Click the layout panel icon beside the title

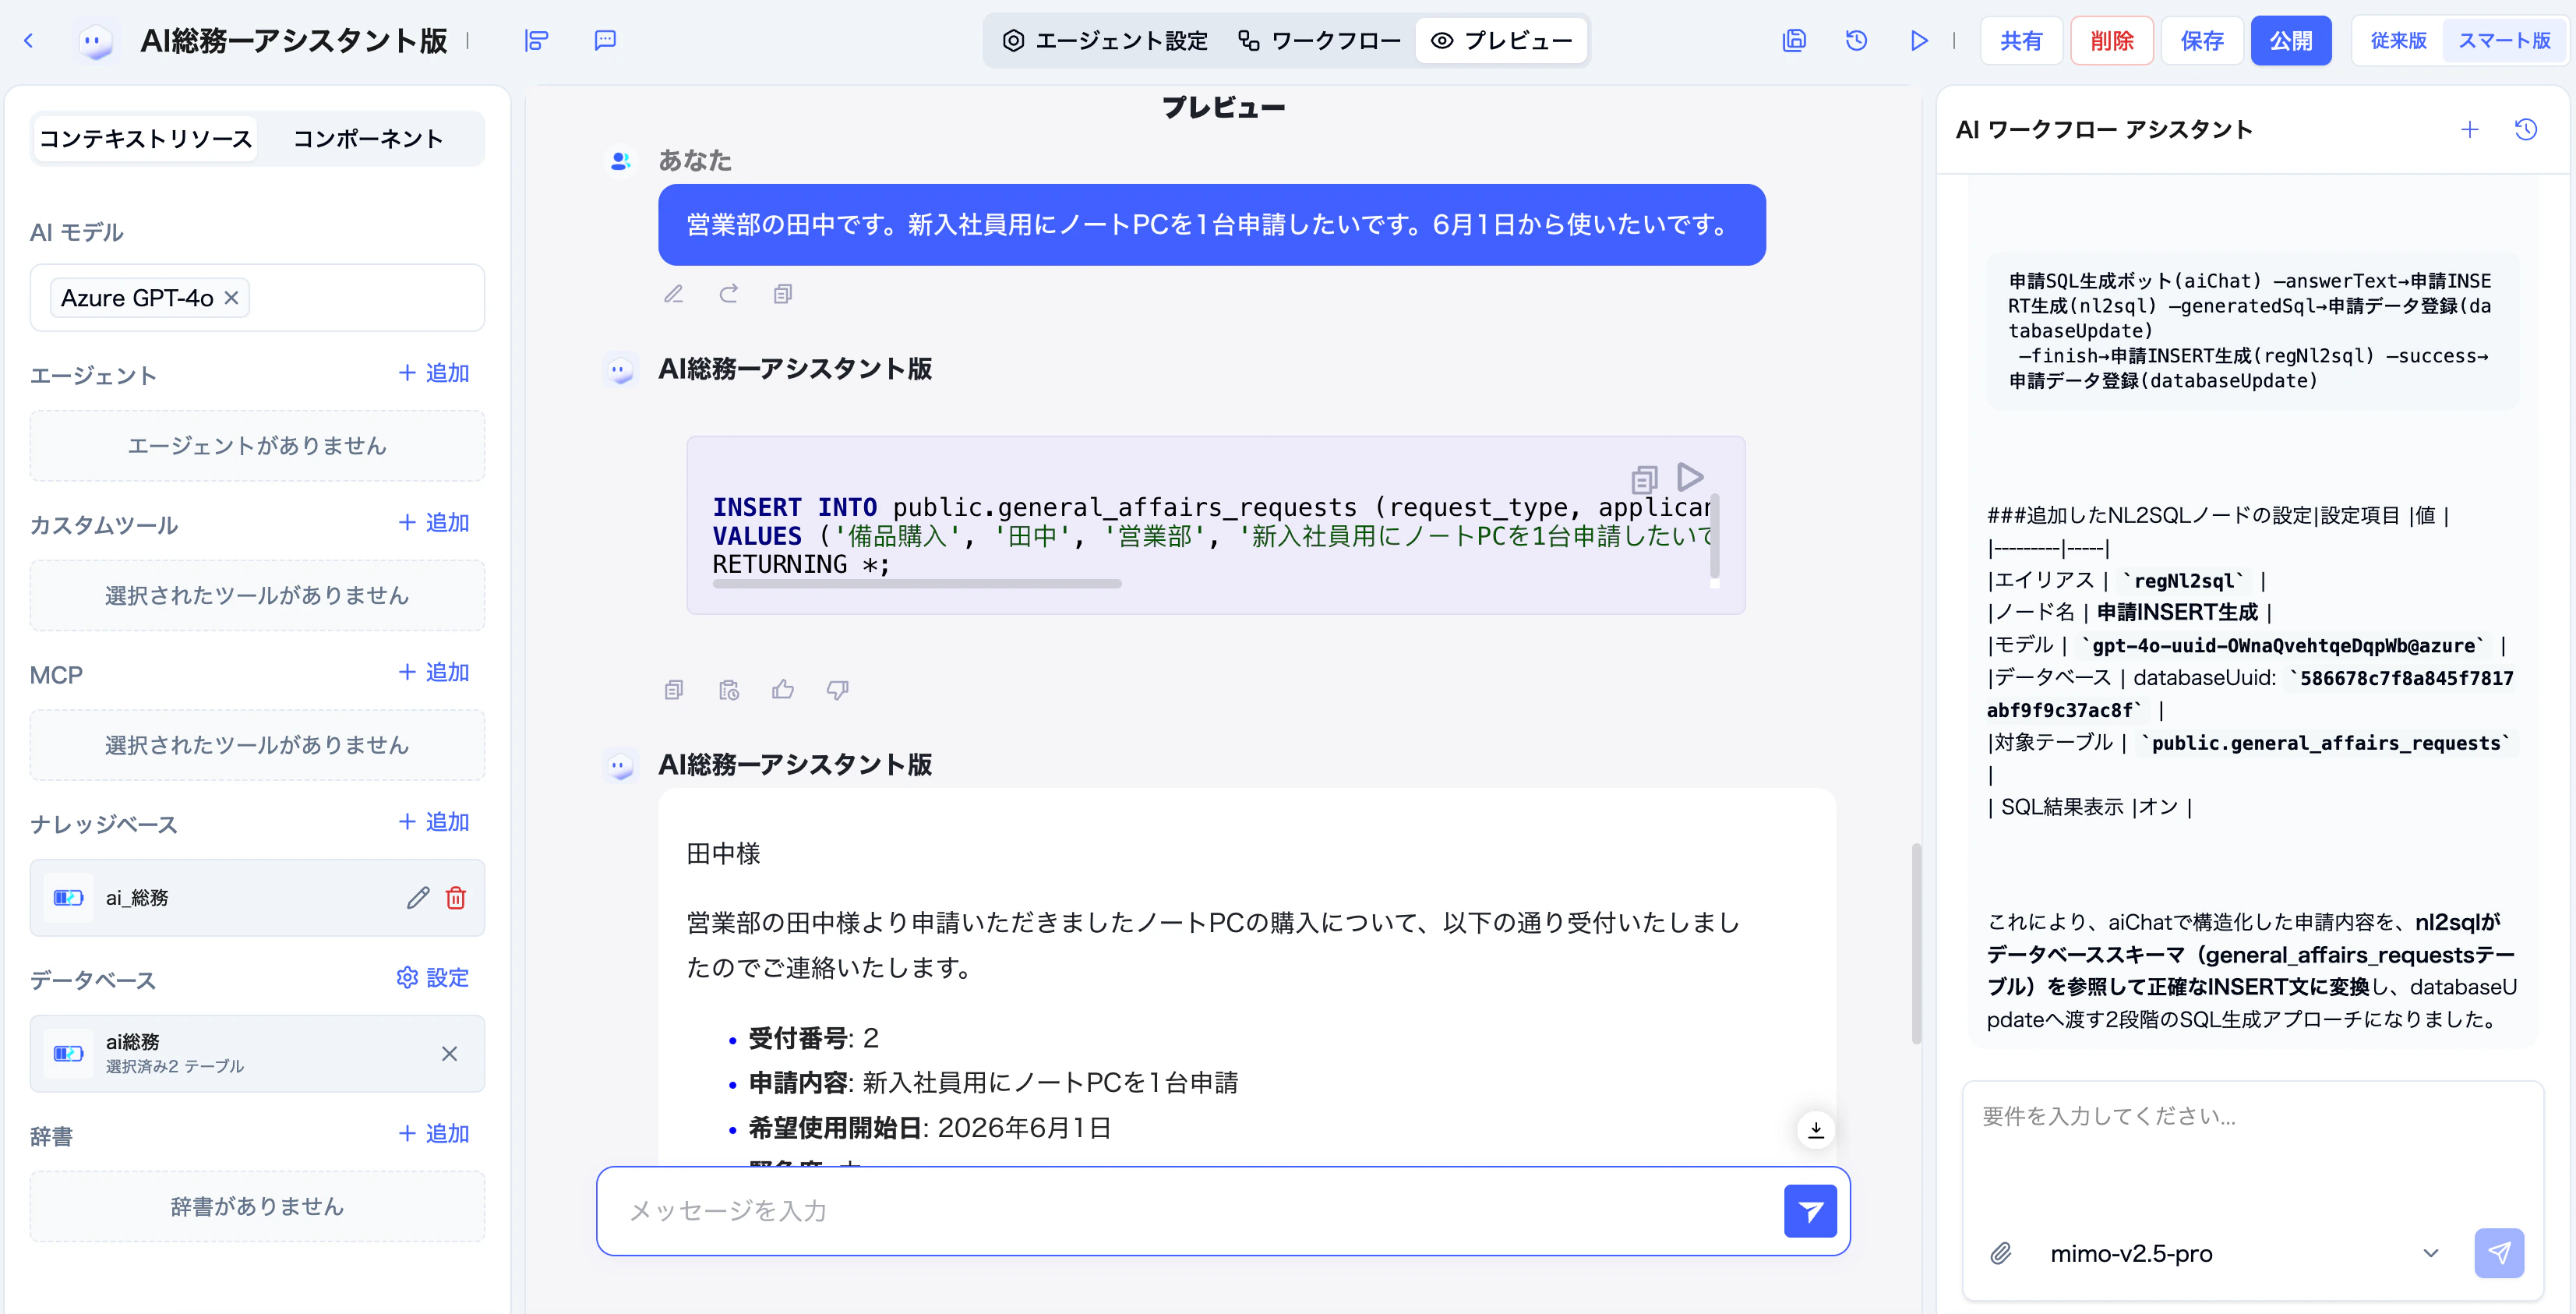click(x=537, y=40)
